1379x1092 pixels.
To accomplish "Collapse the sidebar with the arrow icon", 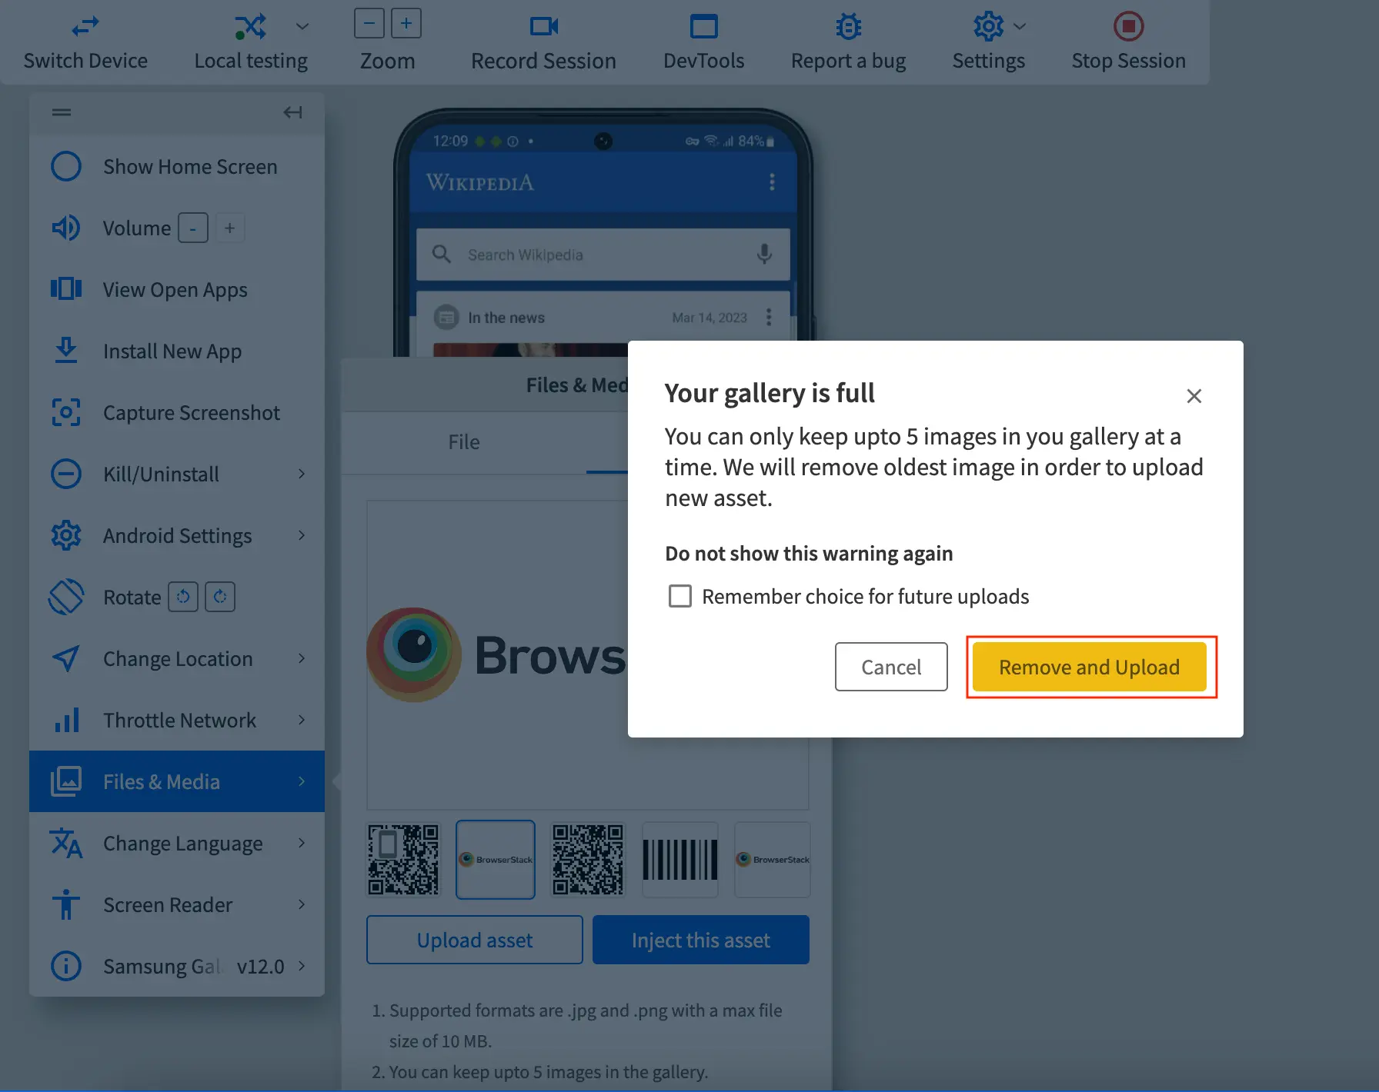I will pyautogui.click(x=292, y=112).
